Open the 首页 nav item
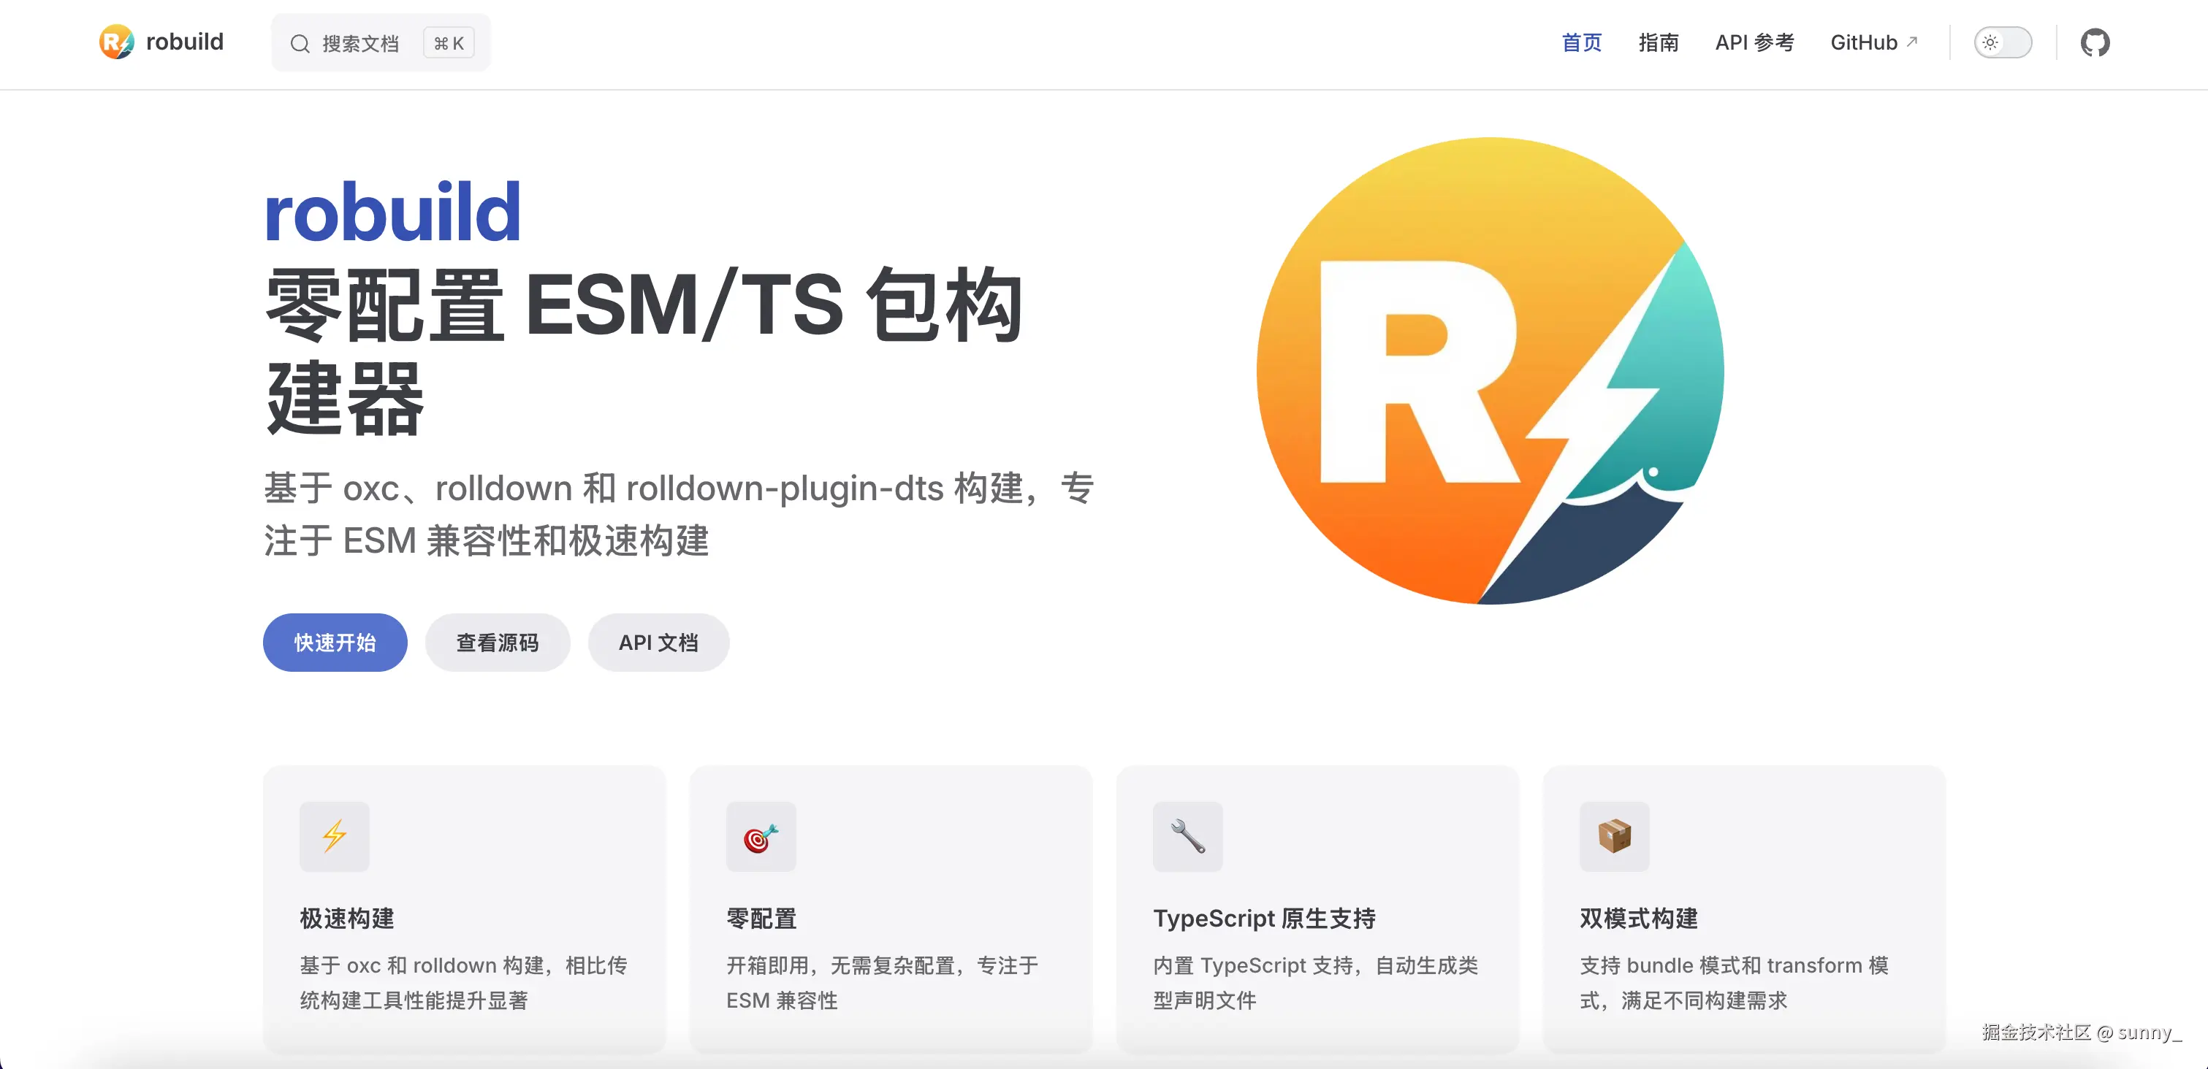Image resolution: width=2208 pixels, height=1069 pixels. point(1581,43)
